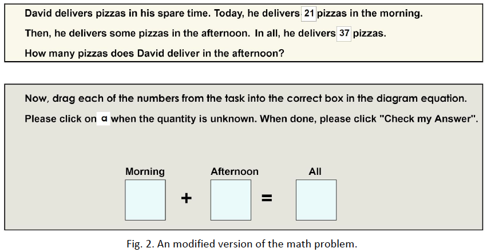The width and height of the screenshot is (487, 252).
Task: Select the number 37 tile
Action: tap(344, 34)
